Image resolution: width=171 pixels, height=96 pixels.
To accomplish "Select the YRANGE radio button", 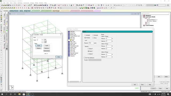I will click(x=85, y=38).
